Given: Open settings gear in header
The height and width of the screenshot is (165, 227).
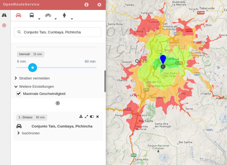Looking at the screenshot, I should (99, 5).
